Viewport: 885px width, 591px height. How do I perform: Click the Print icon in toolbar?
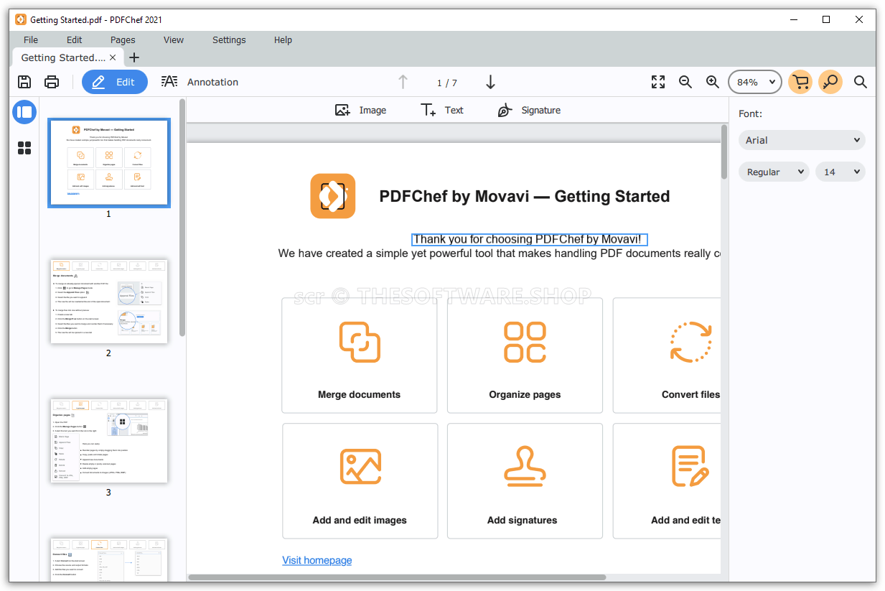click(x=52, y=82)
